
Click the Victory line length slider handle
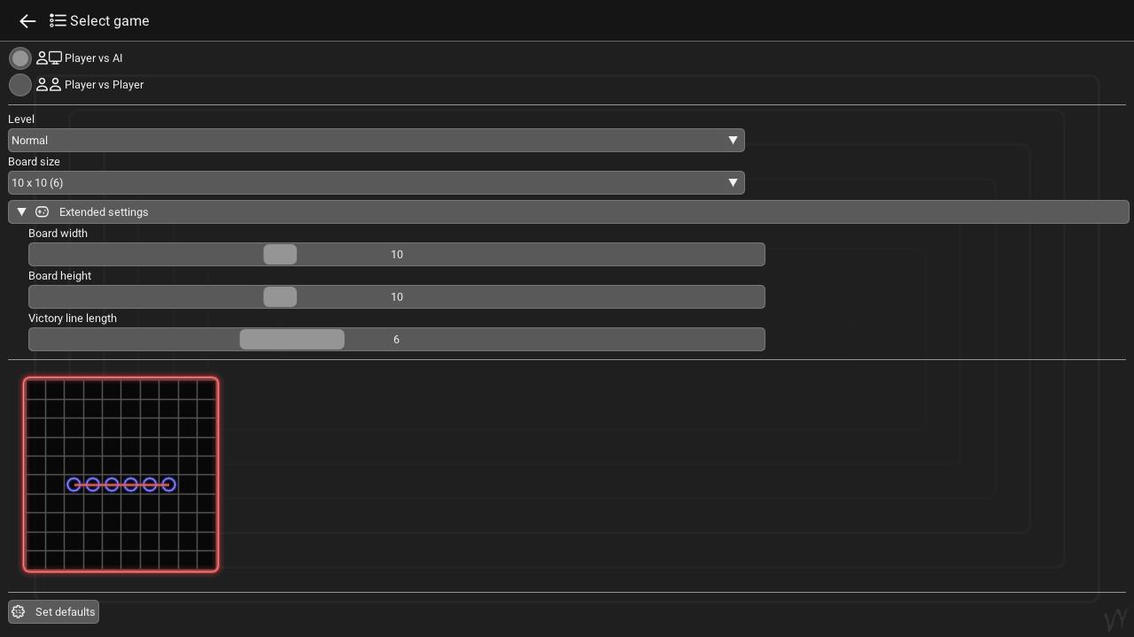[292, 339]
